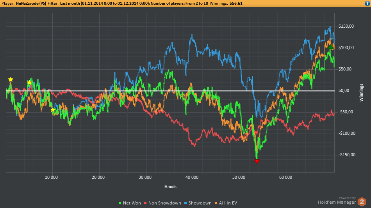Click the blue help icon in header

pos(367,3)
